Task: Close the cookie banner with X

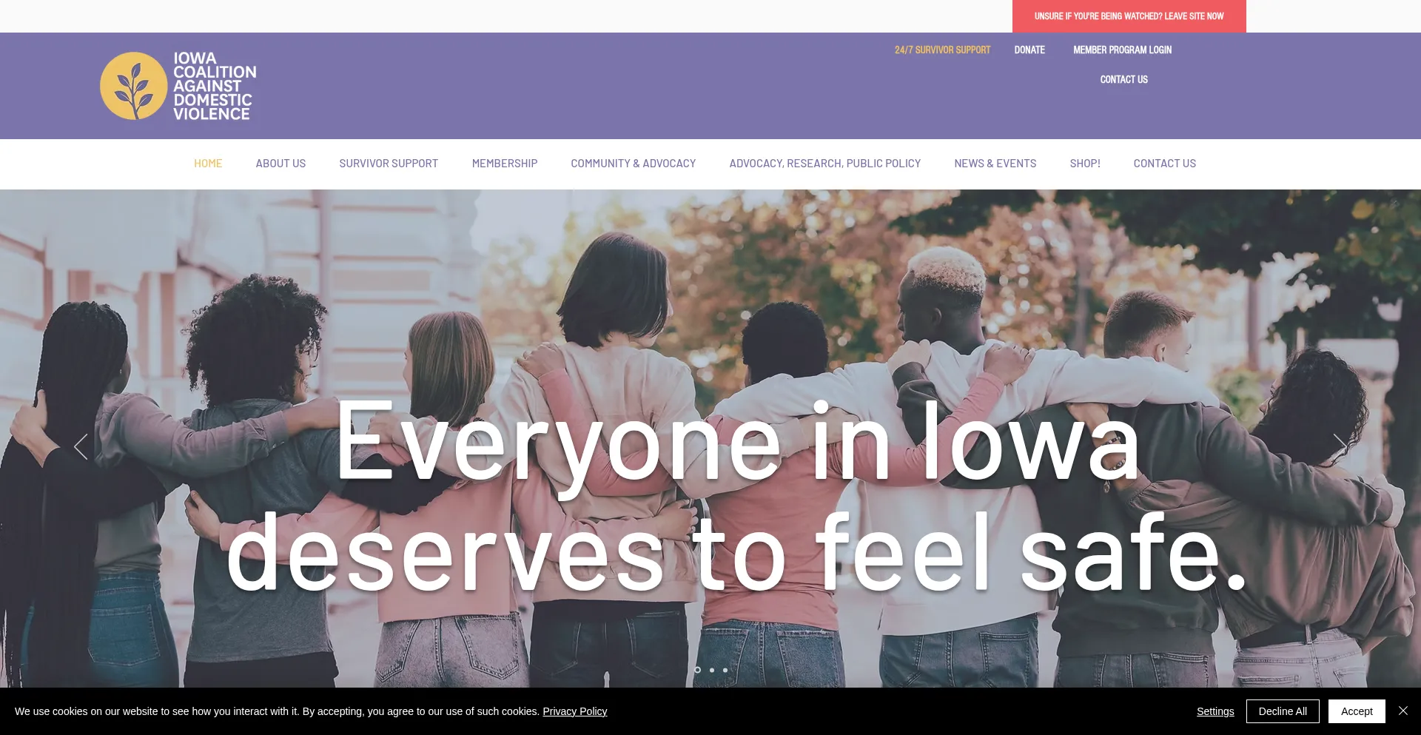Action: point(1402,711)
